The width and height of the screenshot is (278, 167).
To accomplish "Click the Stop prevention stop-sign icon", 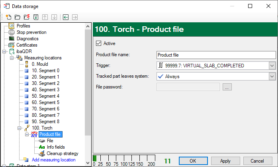I will pos(12,32).
